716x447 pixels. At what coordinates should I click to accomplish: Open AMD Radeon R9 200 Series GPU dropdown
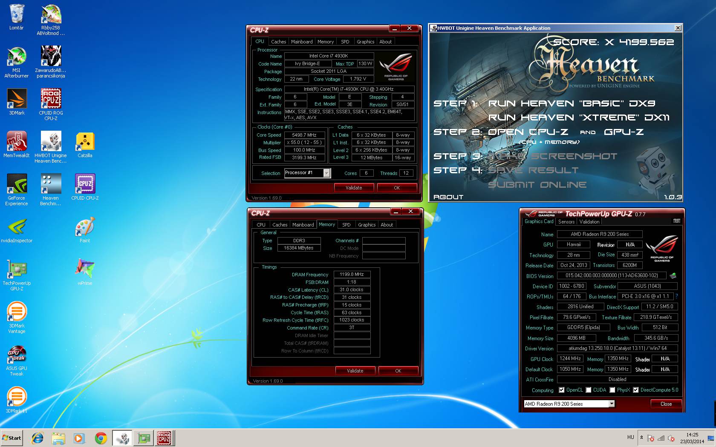[612, 404]
